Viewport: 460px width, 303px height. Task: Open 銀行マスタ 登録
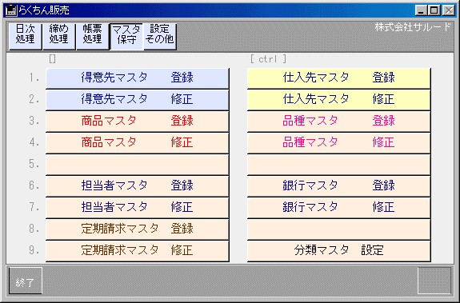[339, 186]
